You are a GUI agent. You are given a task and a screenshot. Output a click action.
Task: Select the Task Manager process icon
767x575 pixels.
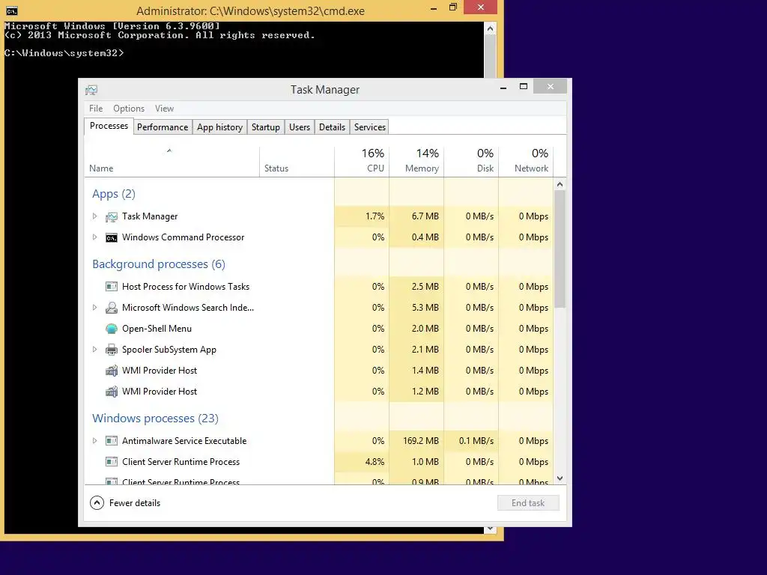coord(112,216)
